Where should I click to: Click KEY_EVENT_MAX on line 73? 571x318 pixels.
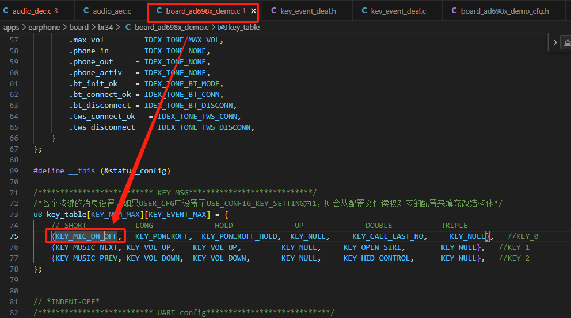(x=177, y=215)
